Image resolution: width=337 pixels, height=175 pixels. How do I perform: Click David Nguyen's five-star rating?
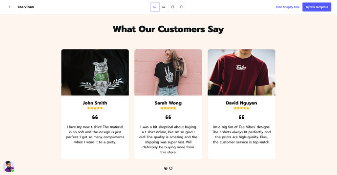241,108
